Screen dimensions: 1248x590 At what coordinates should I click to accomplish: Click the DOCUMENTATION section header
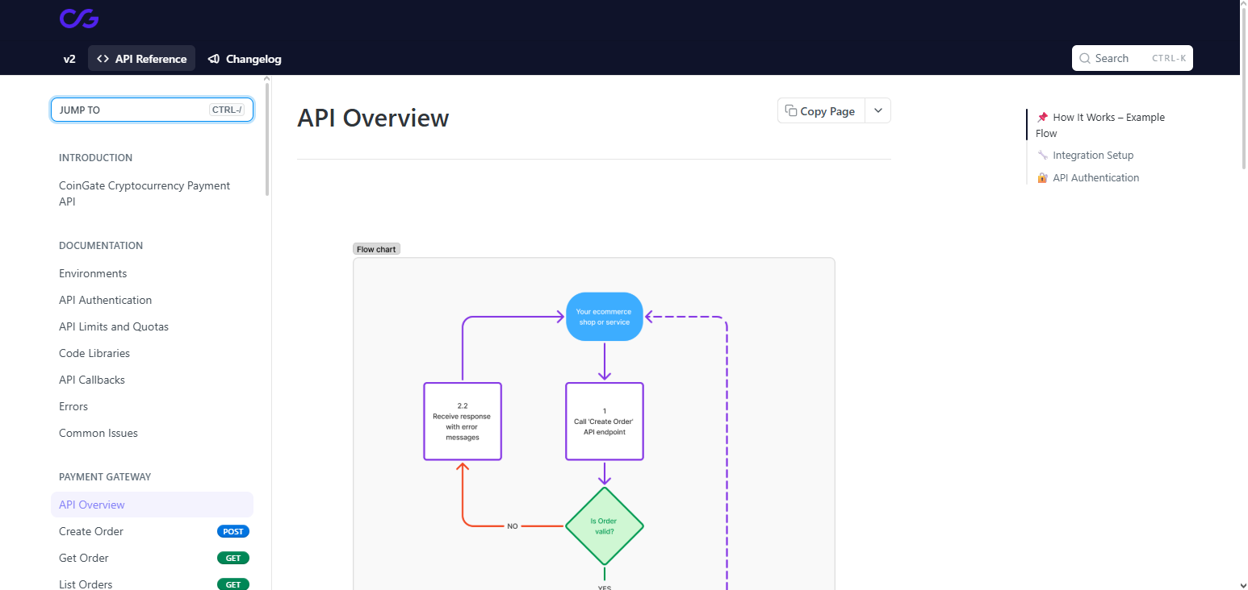(101, 246)
